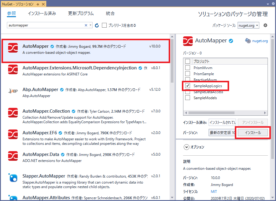This screenshot has height=201, width=276.
Task: Toggle the プロジェクト select-all checkbox
Action: point(188,61)
